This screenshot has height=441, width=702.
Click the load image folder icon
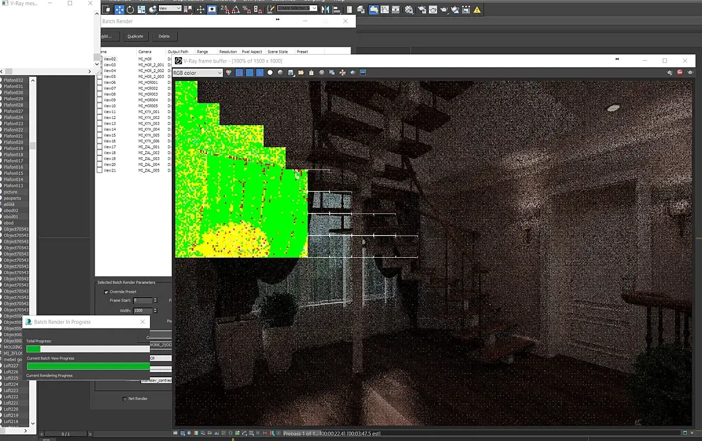point(301,73)
